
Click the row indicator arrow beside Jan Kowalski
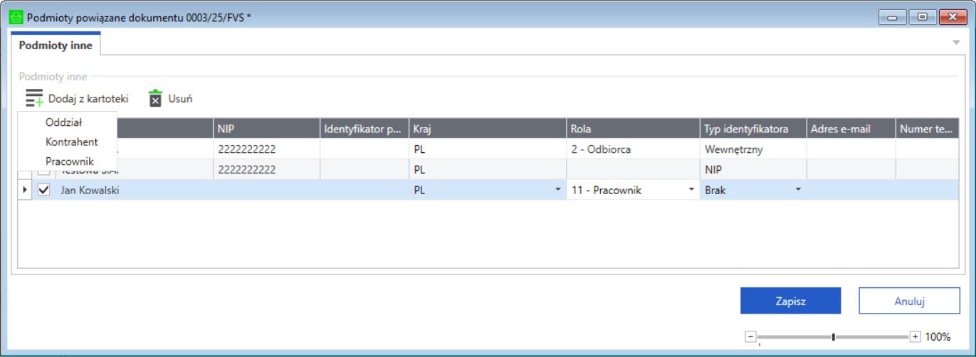(x=25, y=190)
